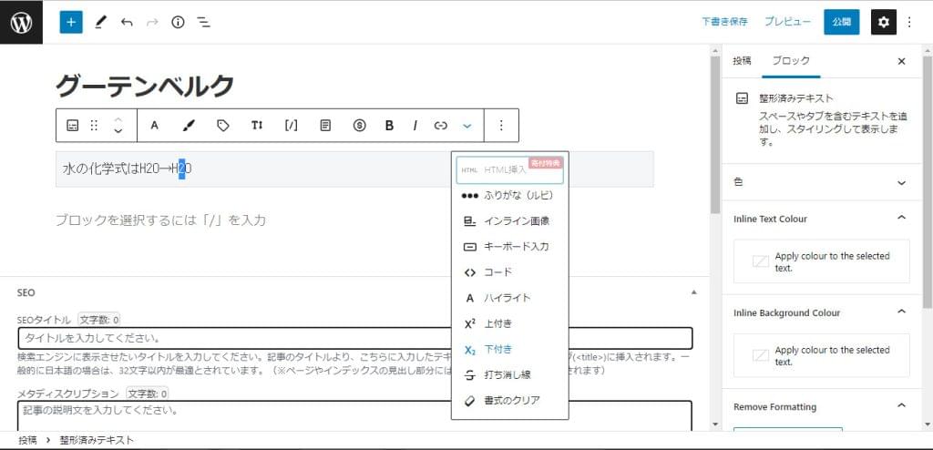Viewport: 933px width, 450px height.
Task: Click the Inline Background Colour swatch
Action: [760, 356]
